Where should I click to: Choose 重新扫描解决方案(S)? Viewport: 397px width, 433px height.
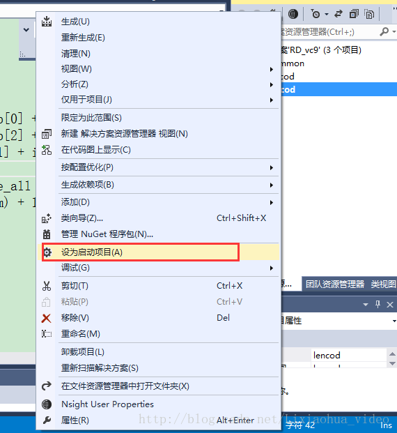point(158,368)
